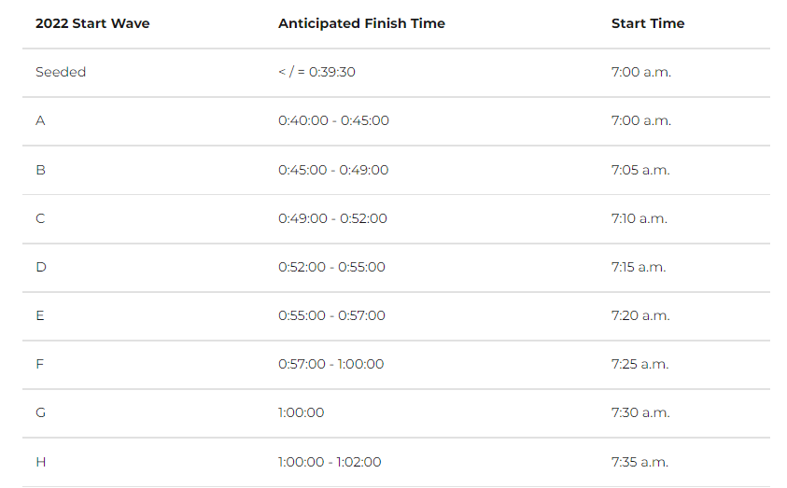Image resolution: width=787 pixels, height=488 pixels.
Task: Click the 7:05 a.m. start time
Action: pos(640,170)
